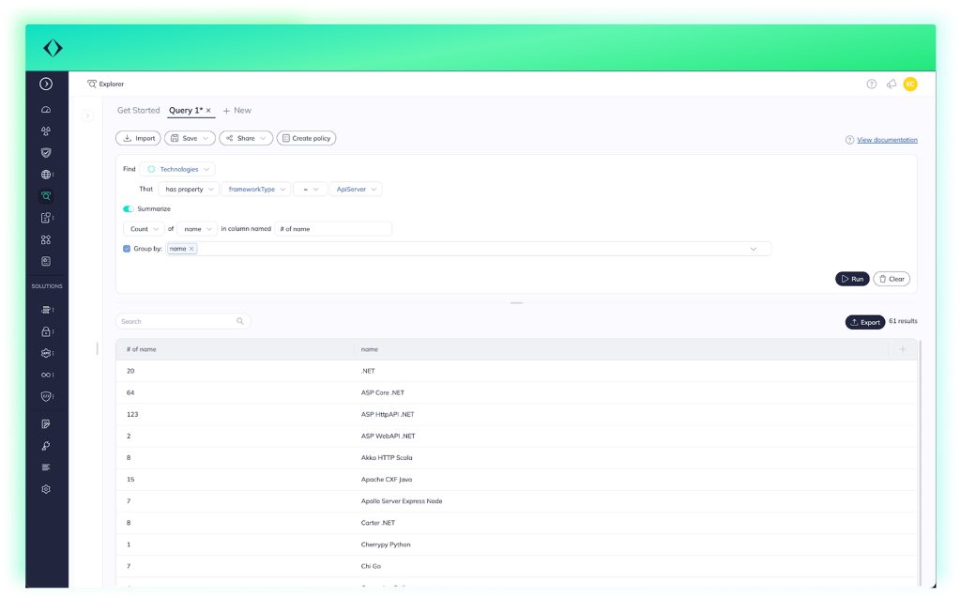Uncheck the Group by checkbox
Image resolution: width=961 pixels, height=598 pixels.
[127, 249]
